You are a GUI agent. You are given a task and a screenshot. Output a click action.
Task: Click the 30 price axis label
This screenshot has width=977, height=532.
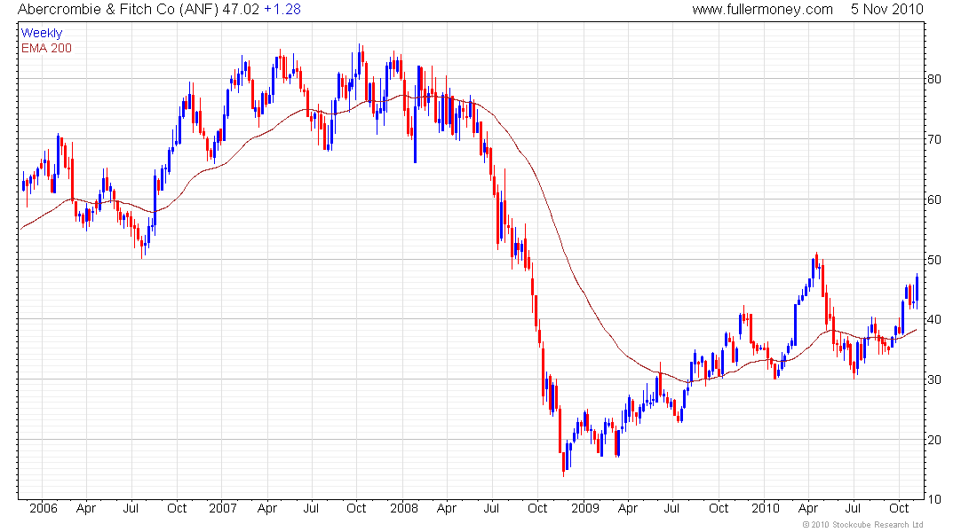pyautogui.click(x=934, y=379)
